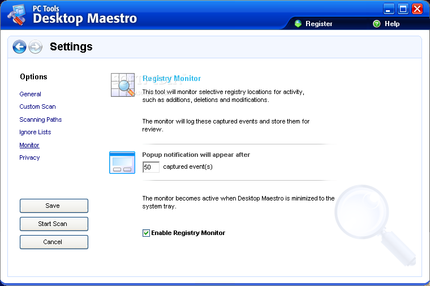Screen dimensions: 430x286
Task: Click the green Help question mark icon
Action: (377, 24)
